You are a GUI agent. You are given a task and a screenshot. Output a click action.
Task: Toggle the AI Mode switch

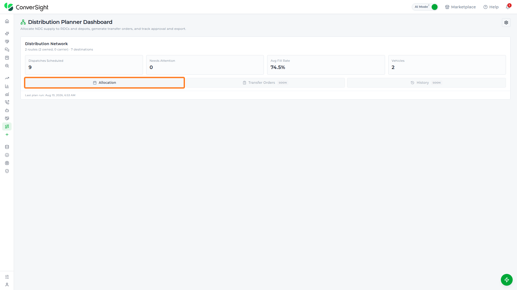coord(434,7)
